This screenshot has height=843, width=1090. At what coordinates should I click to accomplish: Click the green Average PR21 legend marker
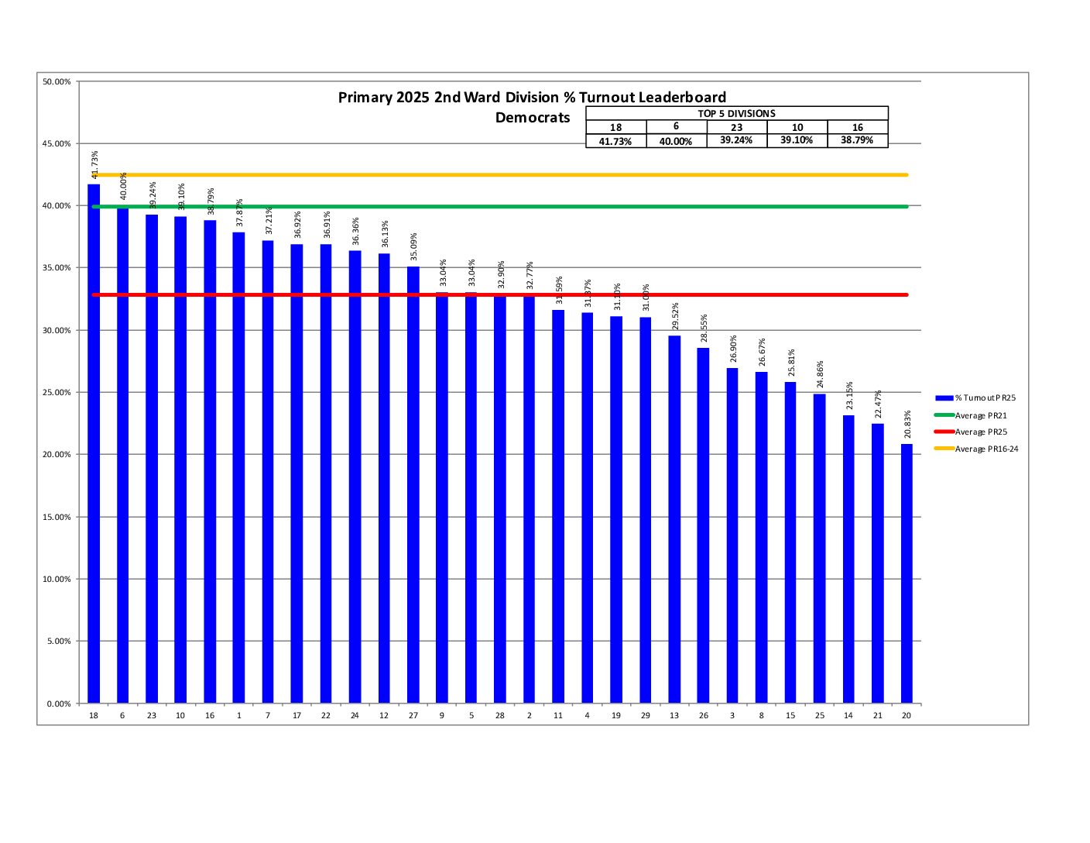tap(944, 415)
